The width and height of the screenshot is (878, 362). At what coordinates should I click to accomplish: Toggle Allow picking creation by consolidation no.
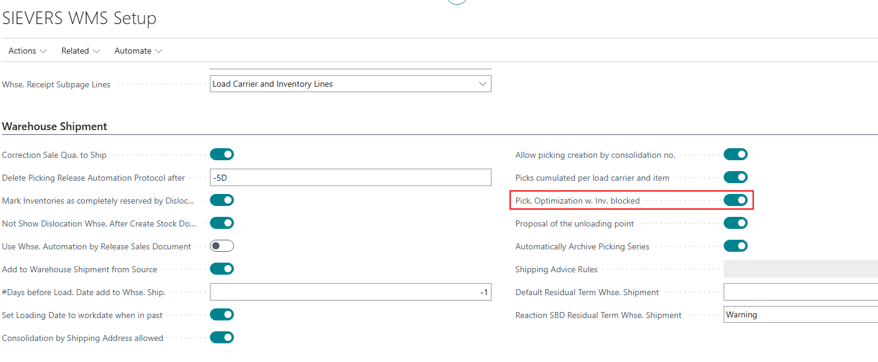coord(735,155)
